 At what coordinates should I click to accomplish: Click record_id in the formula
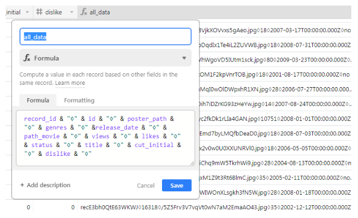tap(40, 119)
